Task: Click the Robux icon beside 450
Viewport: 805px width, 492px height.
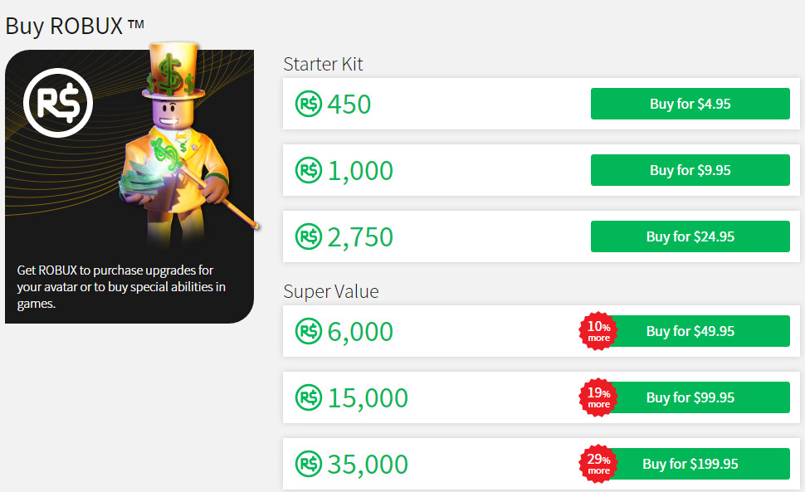Action: pyautogui.click(x=308, y=105)
